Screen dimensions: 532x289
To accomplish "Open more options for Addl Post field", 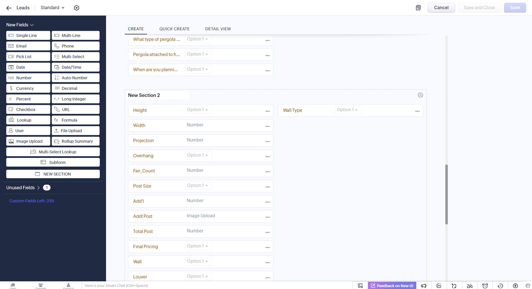I will click(x=268, y=217).
